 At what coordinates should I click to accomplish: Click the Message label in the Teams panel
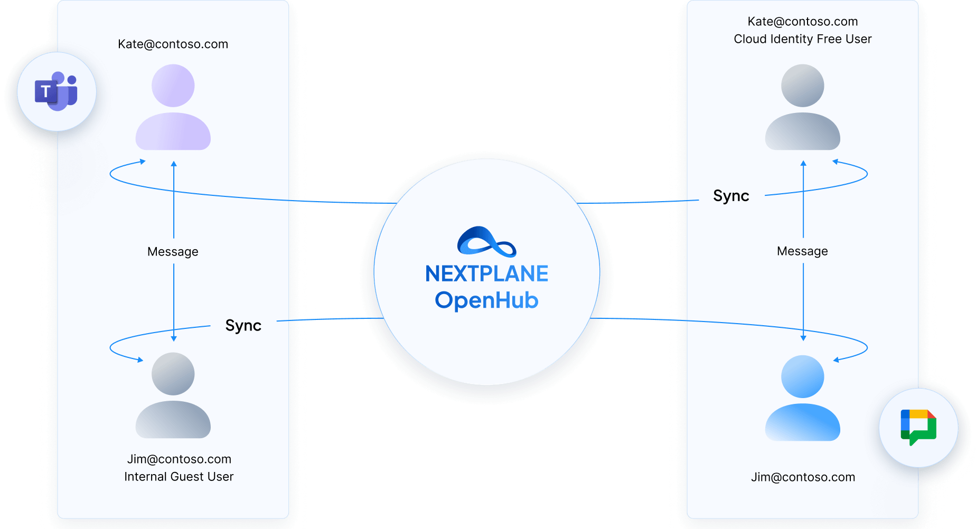tap(173, 252)
